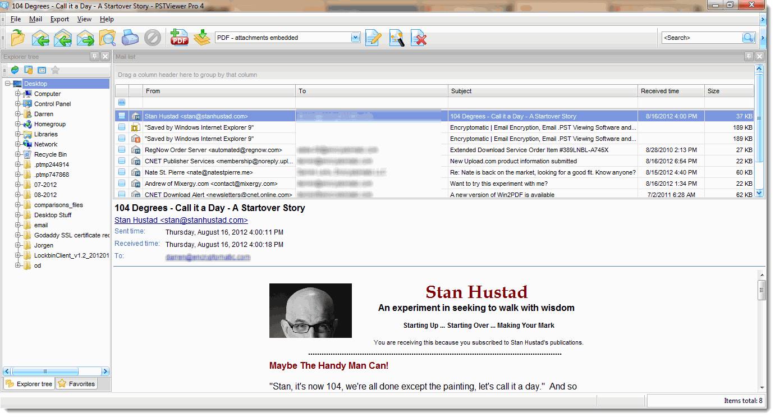This screenshot has width=775, height=417.
Task: Click the Stan Hustad sender email link
Action: tap(181, 220)
